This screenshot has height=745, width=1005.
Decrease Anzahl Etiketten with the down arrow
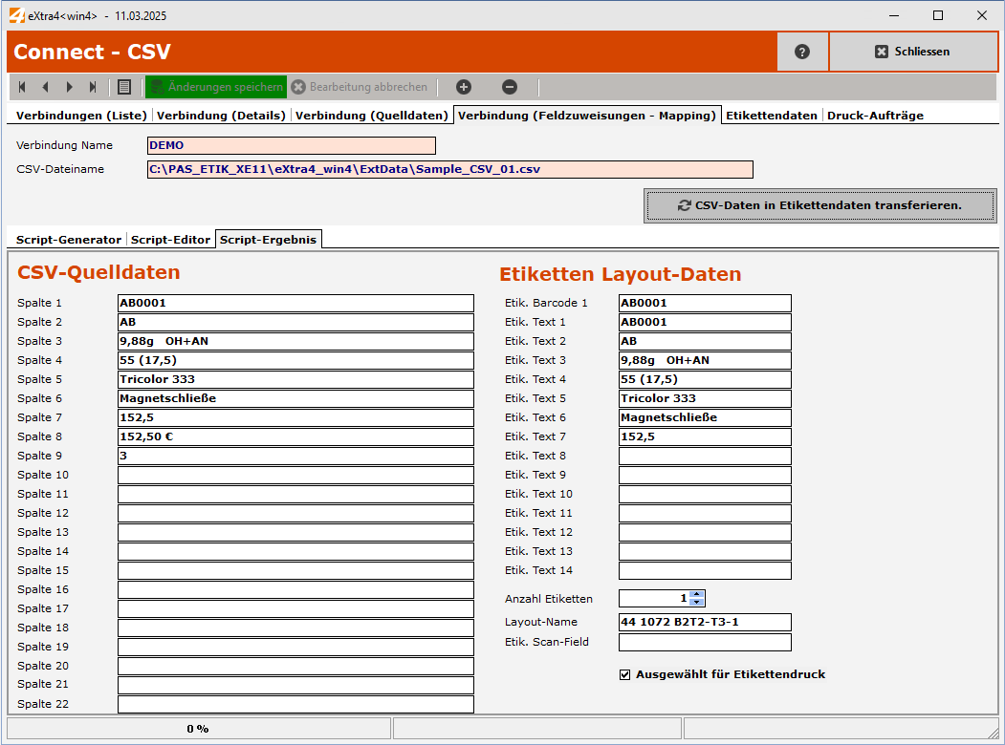[696, 602]
